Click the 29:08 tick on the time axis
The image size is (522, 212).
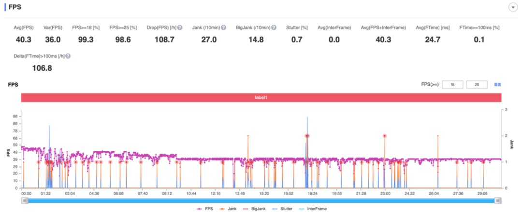(x=482, y=193)
